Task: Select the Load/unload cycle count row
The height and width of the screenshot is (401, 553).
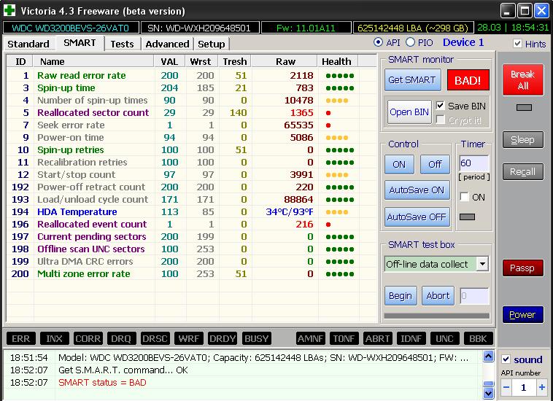Action: [191, 200]
